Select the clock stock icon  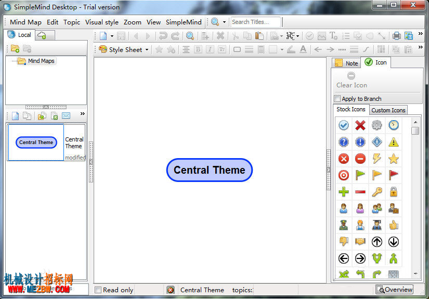click(394, 125)
